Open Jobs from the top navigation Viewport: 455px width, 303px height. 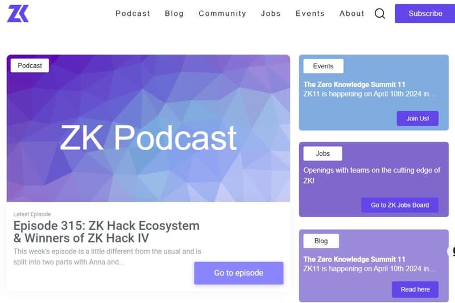271,13
